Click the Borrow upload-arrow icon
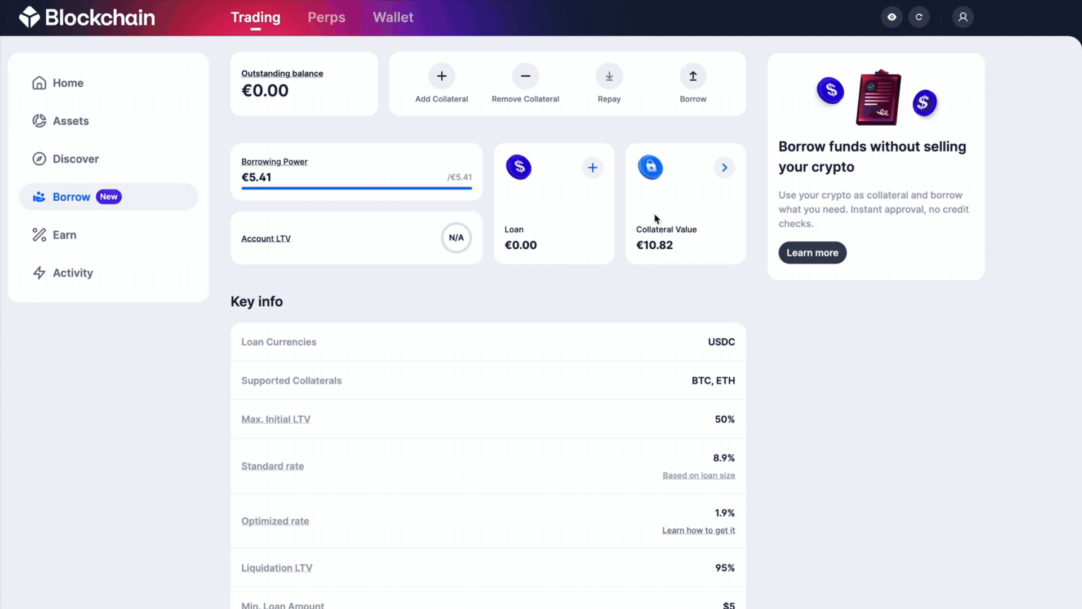This screenshot has width=1082, height=609. click(x=693, y=76)
